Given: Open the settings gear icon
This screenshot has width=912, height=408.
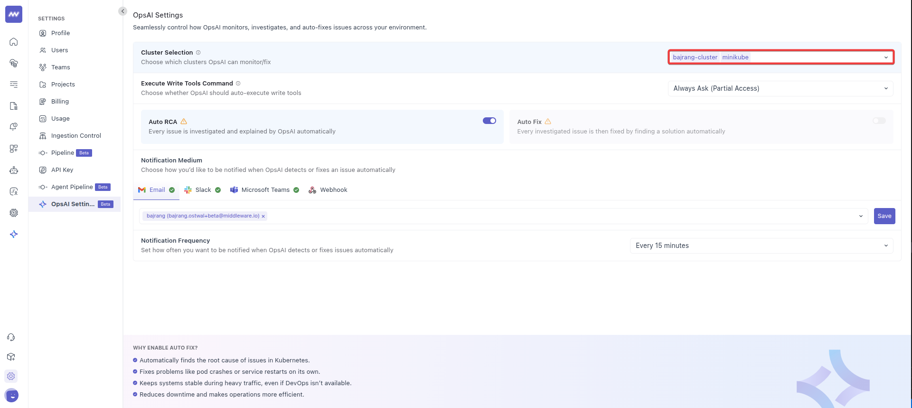Looking at the screenshot, I should click(11, 376).
